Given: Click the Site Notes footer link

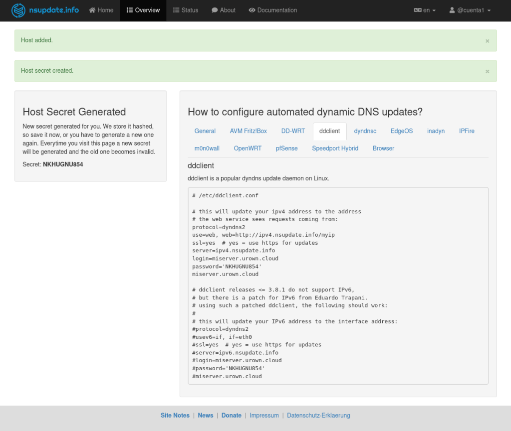Looking at the screenshot, I should pyautogui.click(x=175, y=416).
